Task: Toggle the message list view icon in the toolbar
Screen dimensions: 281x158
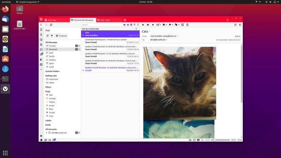Action: click(235, 25)
